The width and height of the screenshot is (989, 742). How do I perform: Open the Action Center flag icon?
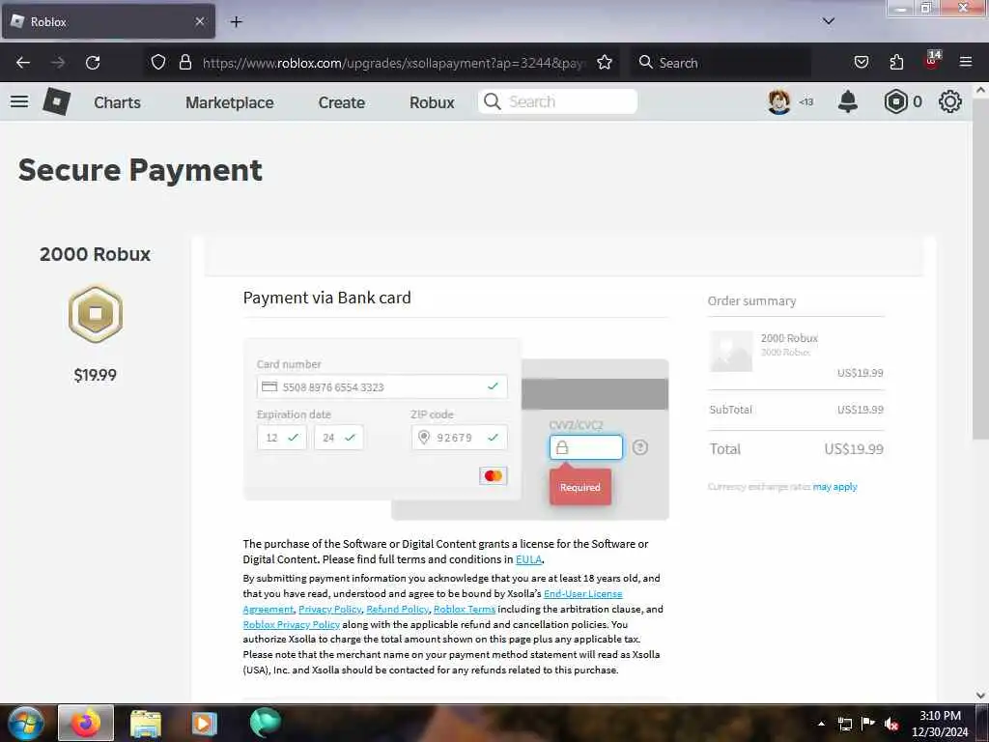pos(868,724)
